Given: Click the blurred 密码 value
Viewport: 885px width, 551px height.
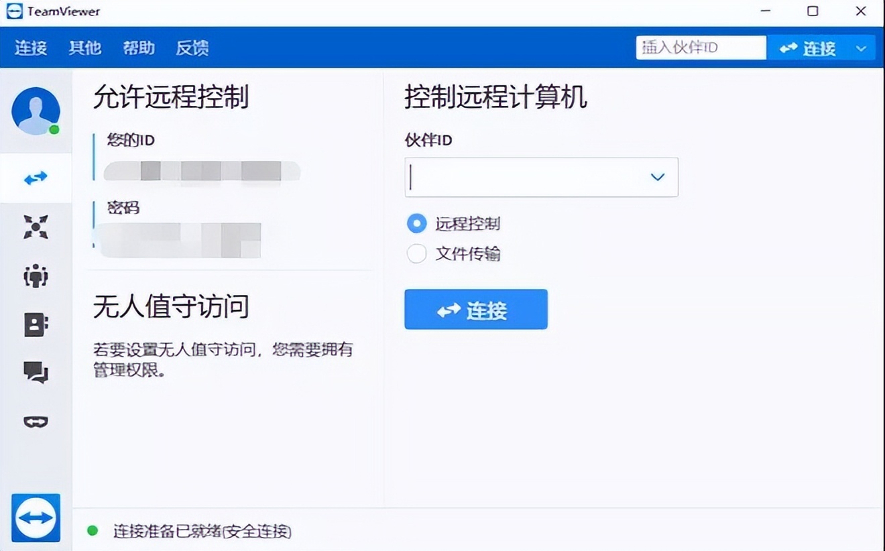Looking at the screenshot, I should pos(180,240).
